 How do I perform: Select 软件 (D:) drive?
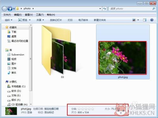click(16, 91)
